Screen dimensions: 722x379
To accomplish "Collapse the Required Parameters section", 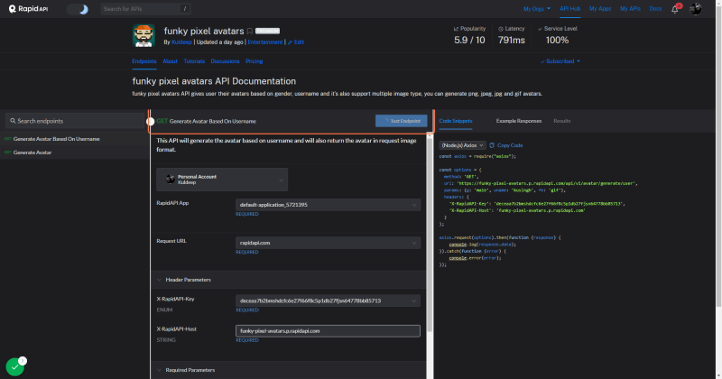I will click(x=288, y=370).
